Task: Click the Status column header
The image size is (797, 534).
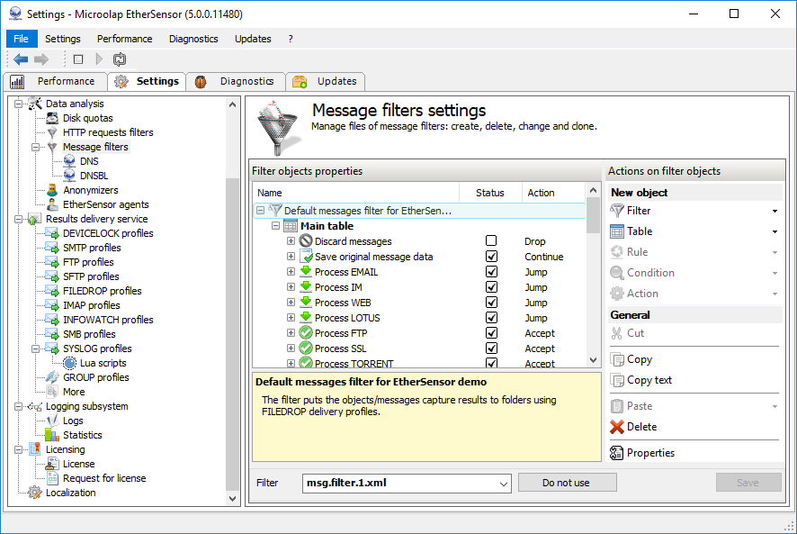Action: coord(490,193)
